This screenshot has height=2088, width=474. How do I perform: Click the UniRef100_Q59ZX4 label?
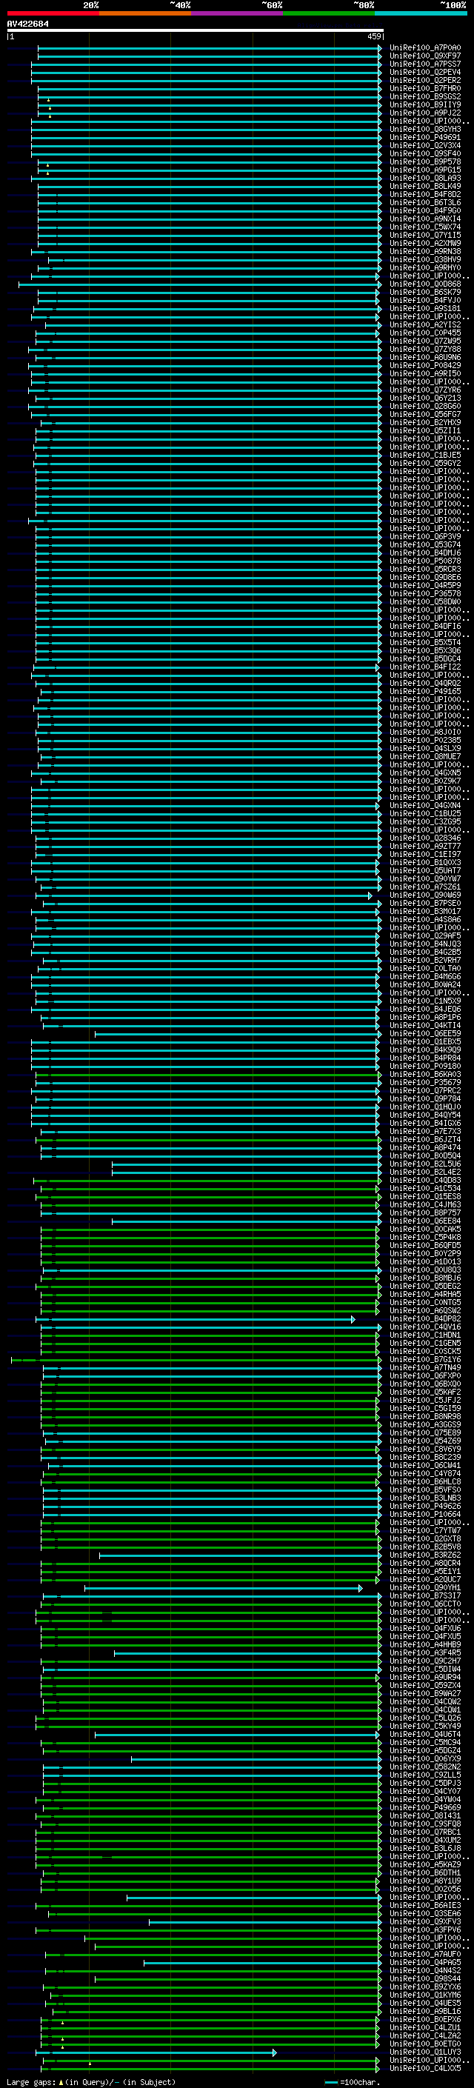pos(424,1686)
